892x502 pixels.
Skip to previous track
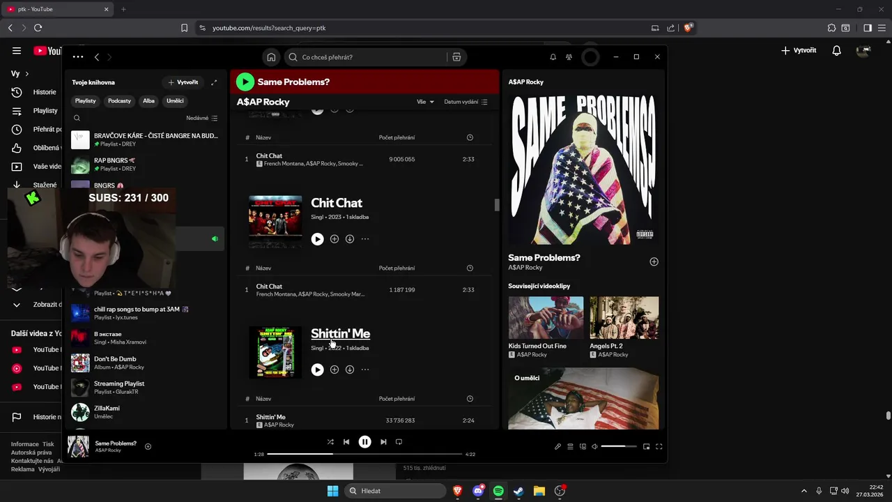(x=346, y=442)
